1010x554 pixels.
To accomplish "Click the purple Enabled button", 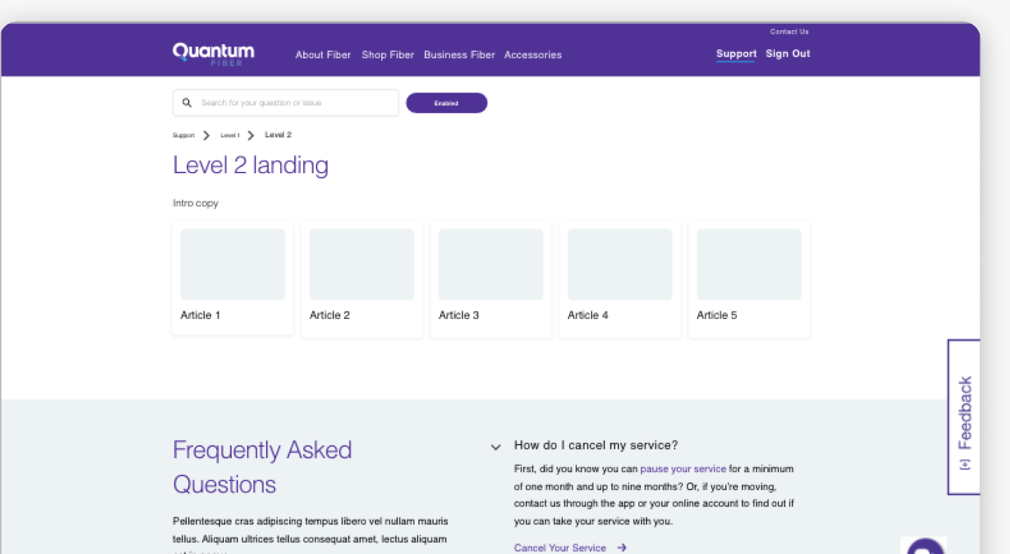I will pyautogui.click(x=446, y=103).
